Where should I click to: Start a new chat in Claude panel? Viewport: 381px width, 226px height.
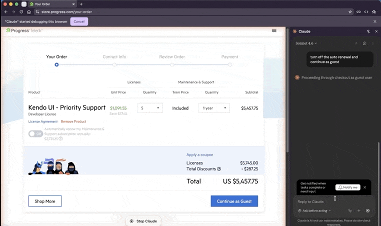click(x=364, y=43)
